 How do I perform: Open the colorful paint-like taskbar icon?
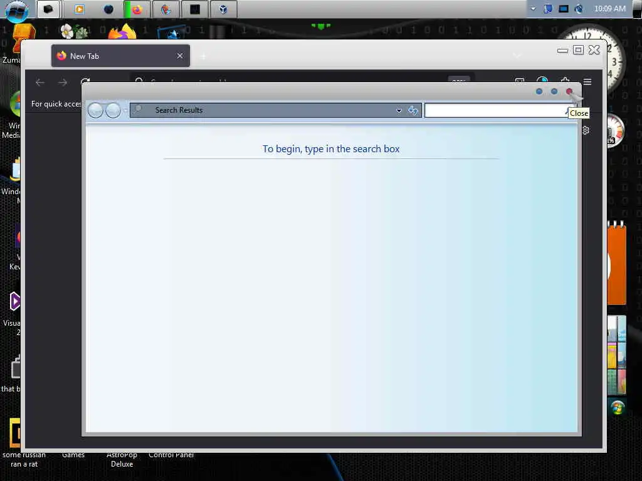click(x=166, y=9)
